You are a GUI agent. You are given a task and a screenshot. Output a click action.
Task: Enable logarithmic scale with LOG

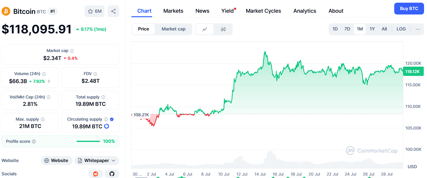[x=401, y=29]
